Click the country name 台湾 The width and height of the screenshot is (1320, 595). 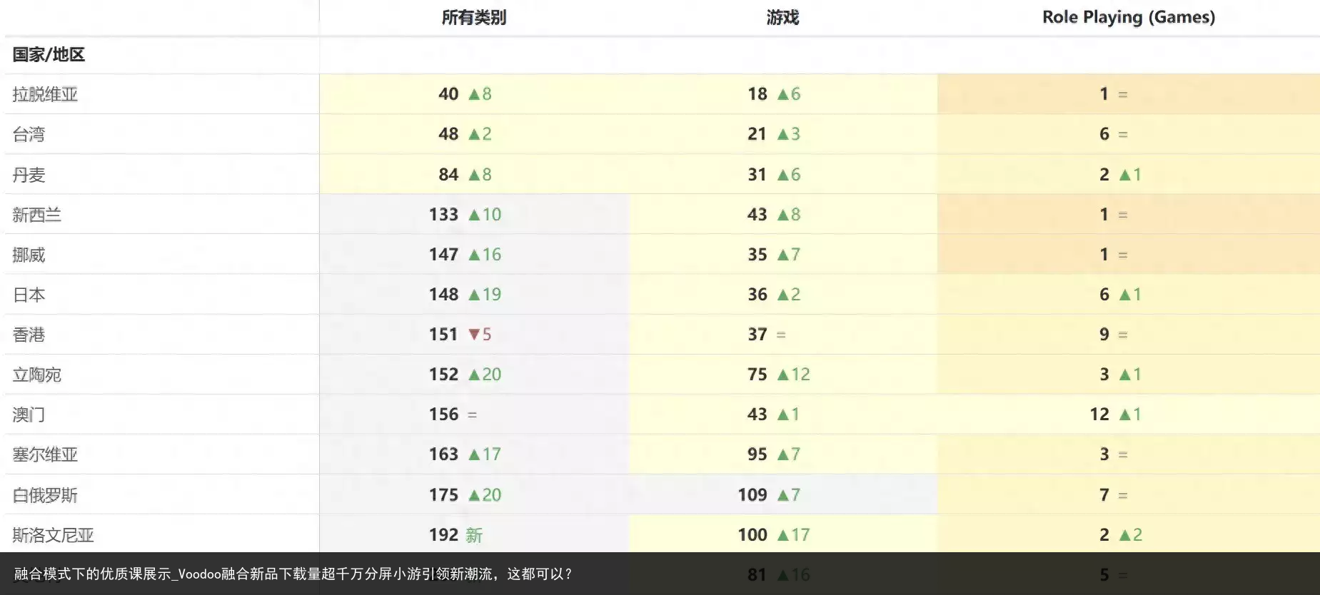(29, 134)
